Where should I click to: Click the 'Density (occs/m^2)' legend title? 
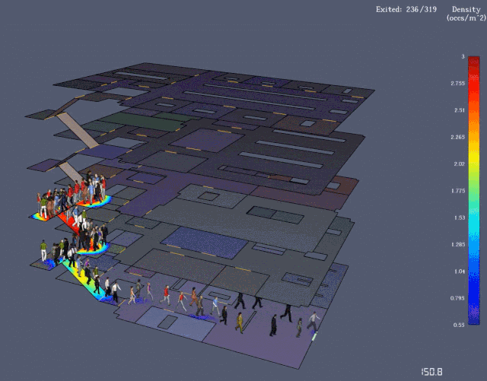466,14
